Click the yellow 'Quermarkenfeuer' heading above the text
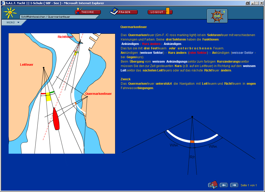This screenshot has height=192, width=265. click(134, 27)
